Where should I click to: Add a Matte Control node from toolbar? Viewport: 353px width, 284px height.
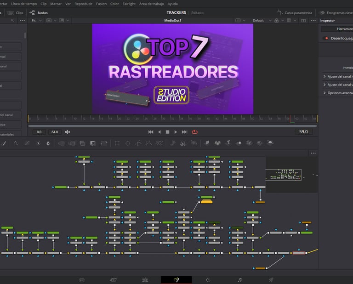click(82, 143)
